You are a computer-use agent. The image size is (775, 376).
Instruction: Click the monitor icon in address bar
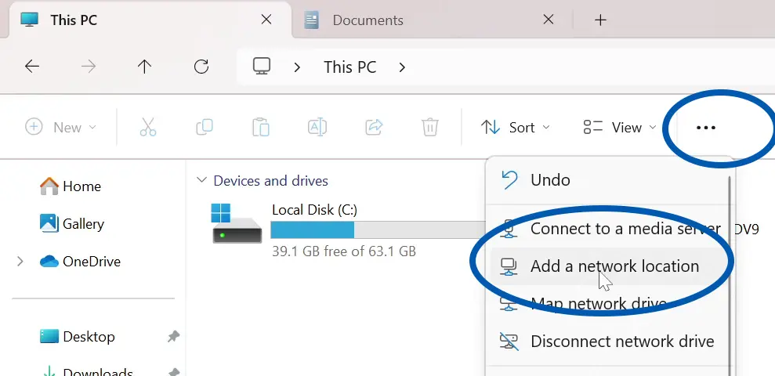pos(262,67)
